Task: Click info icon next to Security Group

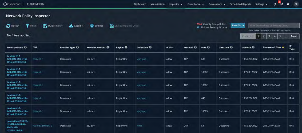Action: click(25, 47)
